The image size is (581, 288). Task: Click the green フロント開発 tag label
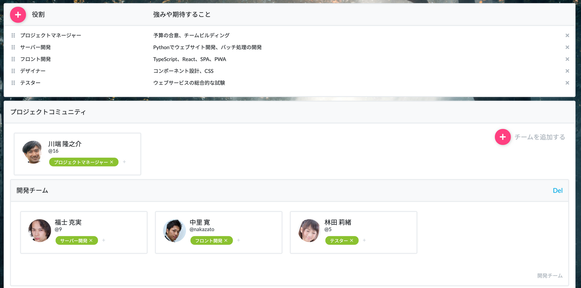(209, 241)
